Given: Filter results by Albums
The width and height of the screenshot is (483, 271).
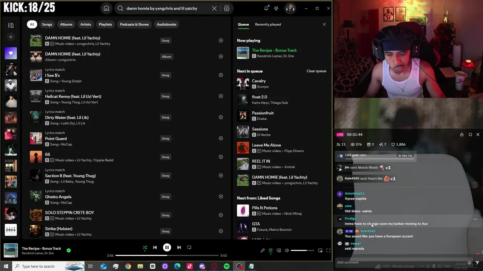Looking at the screenshot, I should [x=66, y=24].
